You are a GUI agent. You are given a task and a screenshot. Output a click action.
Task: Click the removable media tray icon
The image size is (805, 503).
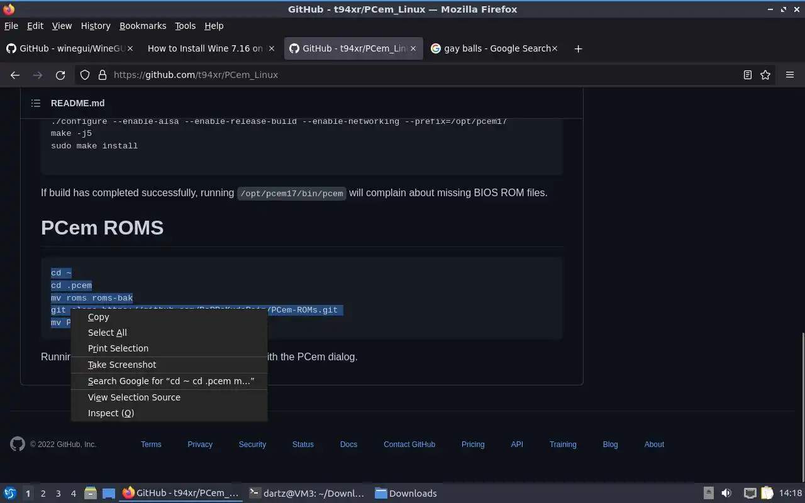[708, 493]
